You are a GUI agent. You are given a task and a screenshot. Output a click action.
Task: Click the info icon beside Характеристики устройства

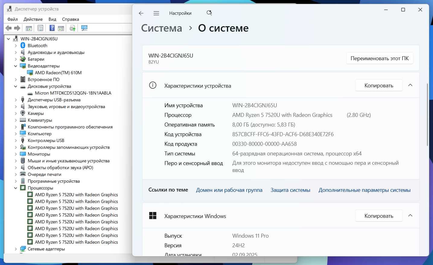click(x=153, y=86)
